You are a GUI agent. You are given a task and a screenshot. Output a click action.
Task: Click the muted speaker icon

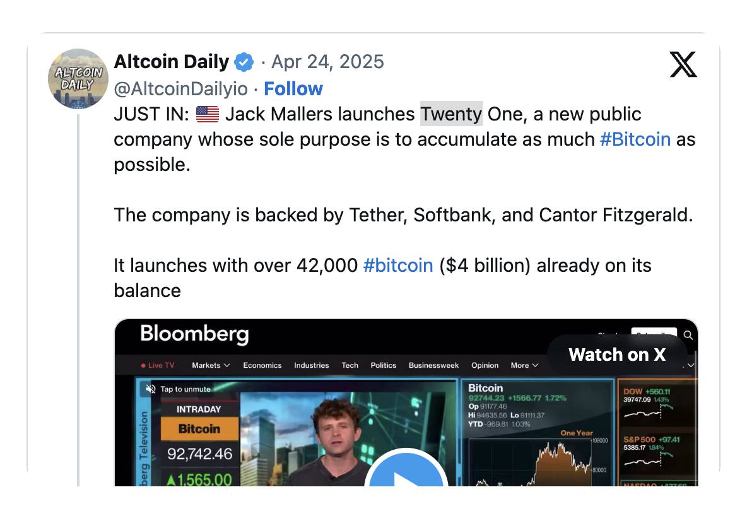point(151,389)
